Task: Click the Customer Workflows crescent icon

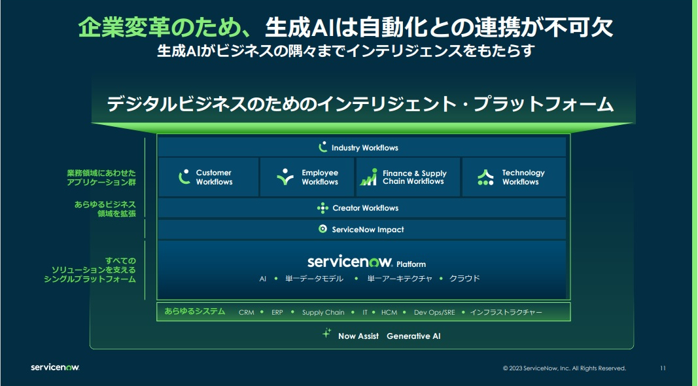Action: [184, 177]
